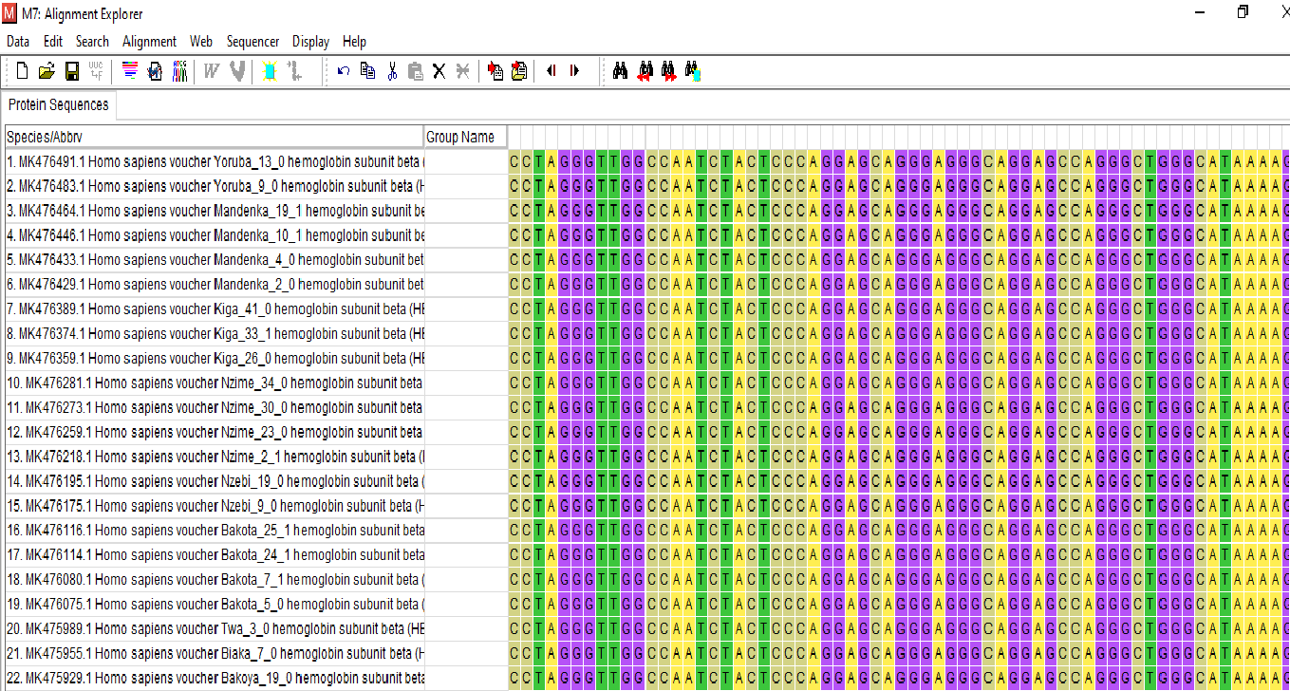Click the translate UUC-to-F icon
This screenshot has width=1290, height=691.
[x=96, y=71]
